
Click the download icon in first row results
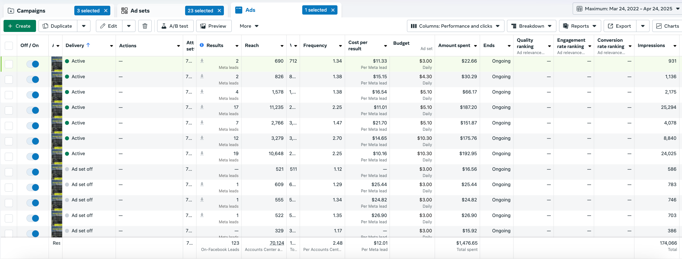[202, 61]
